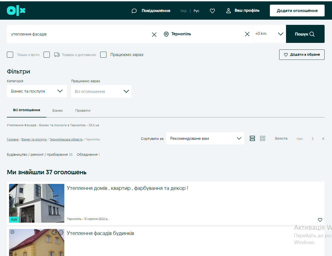Open messages via speech bubble icon
Screen dimensions: 332x256
coord(134,10)
